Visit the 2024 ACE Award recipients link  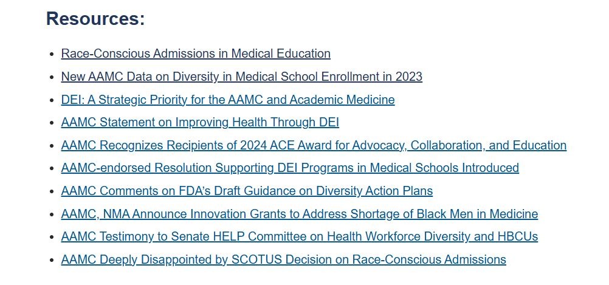point(314,145)
